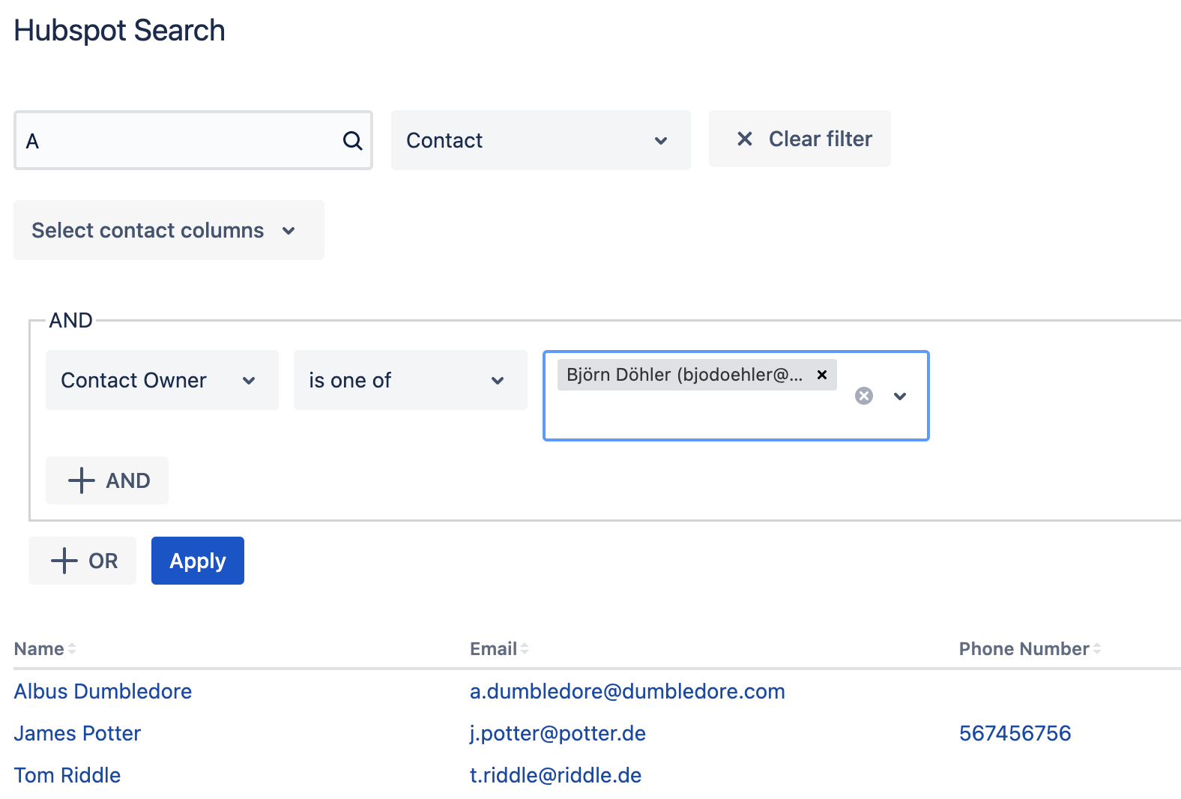
Task: Click t.riddle@riddle.de email link
Action: [x=555, y=775]
